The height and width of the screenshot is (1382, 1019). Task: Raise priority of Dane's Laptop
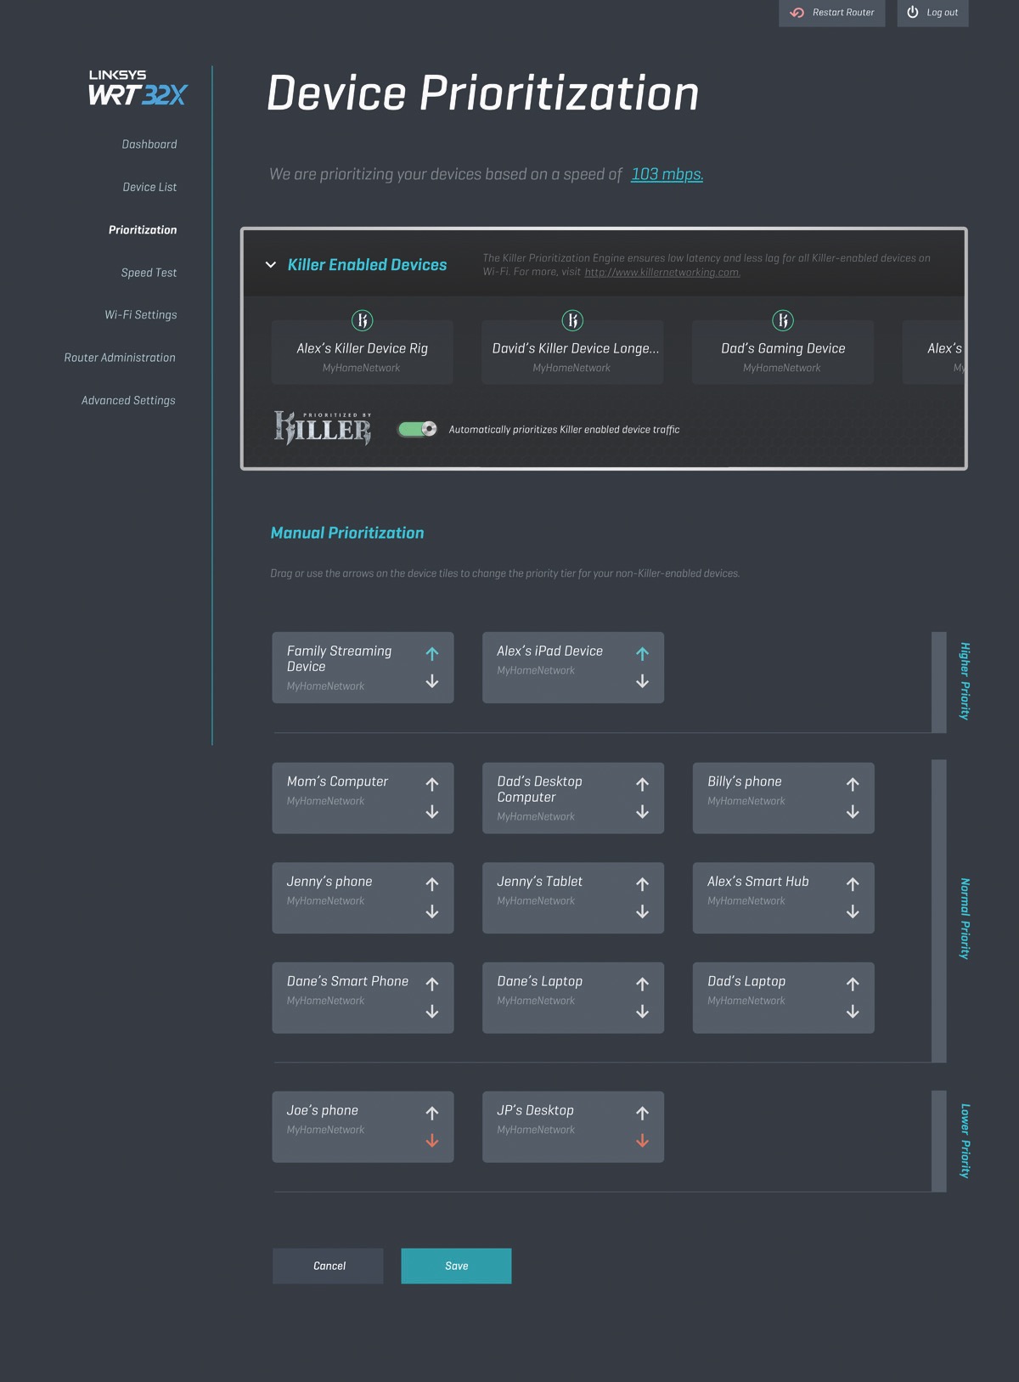click(642, 984)
